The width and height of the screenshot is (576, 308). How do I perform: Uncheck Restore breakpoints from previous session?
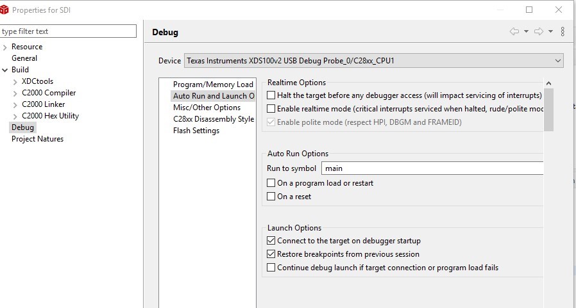coord(271,254)
